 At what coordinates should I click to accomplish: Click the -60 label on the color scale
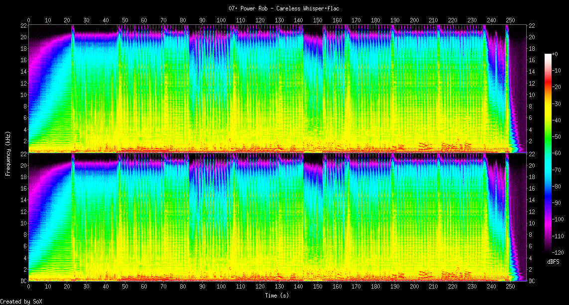pos(559,154)
